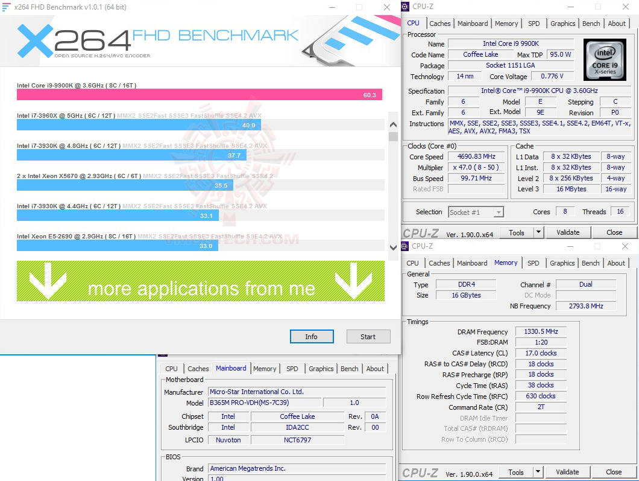Click the scrollbar down arrow in results list
Viewport: 639px width, 481px height.
[392, 247]
